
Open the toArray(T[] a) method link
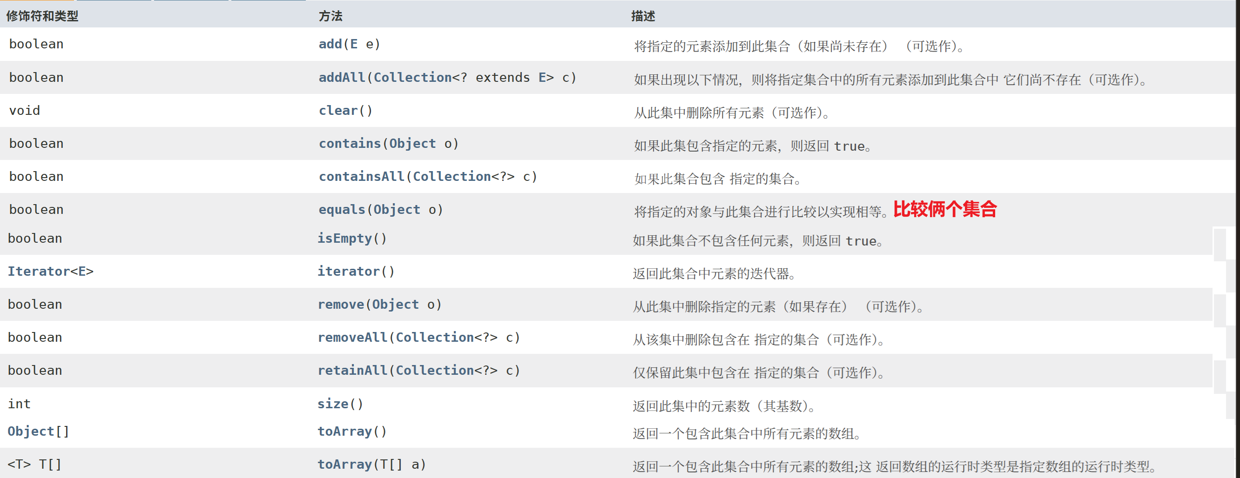click(x=344, y=465)
